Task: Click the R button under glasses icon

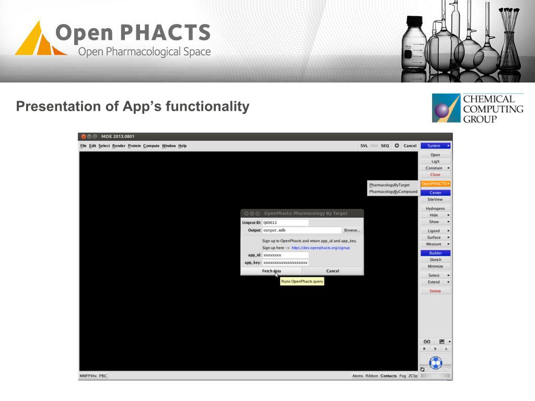Action: [x=424, y=349]
